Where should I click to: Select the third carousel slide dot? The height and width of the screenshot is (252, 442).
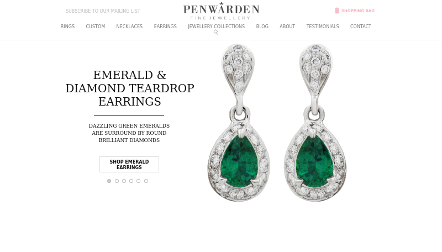tap(124, 181)
